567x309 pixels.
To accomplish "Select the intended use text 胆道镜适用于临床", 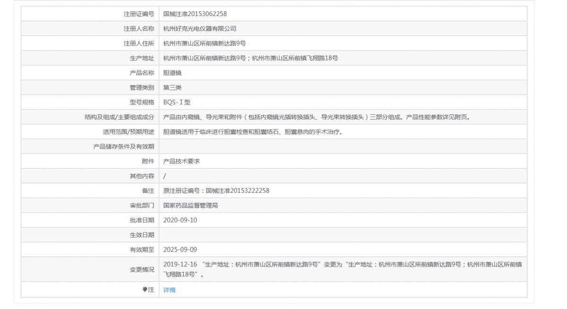I will point(253,132).
